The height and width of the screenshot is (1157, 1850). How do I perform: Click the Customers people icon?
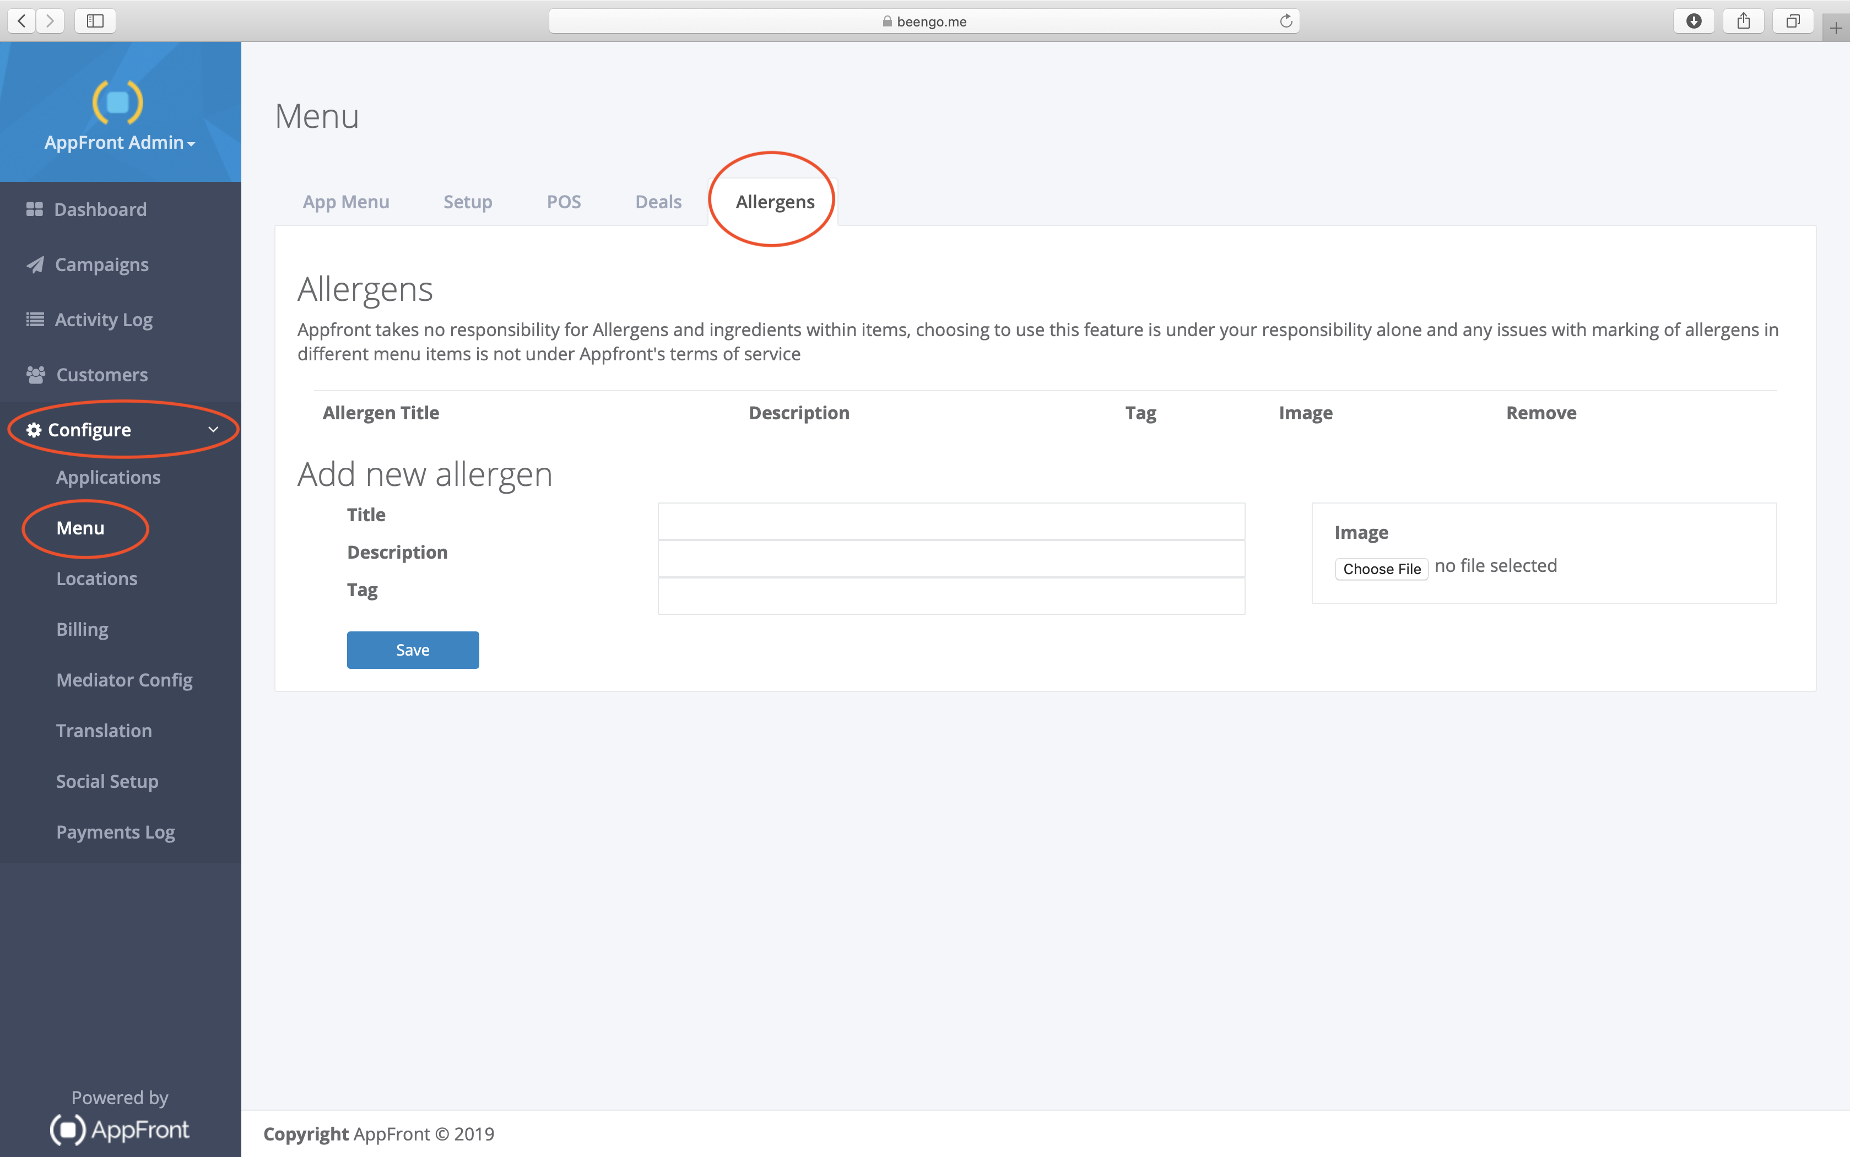point(35,374)
